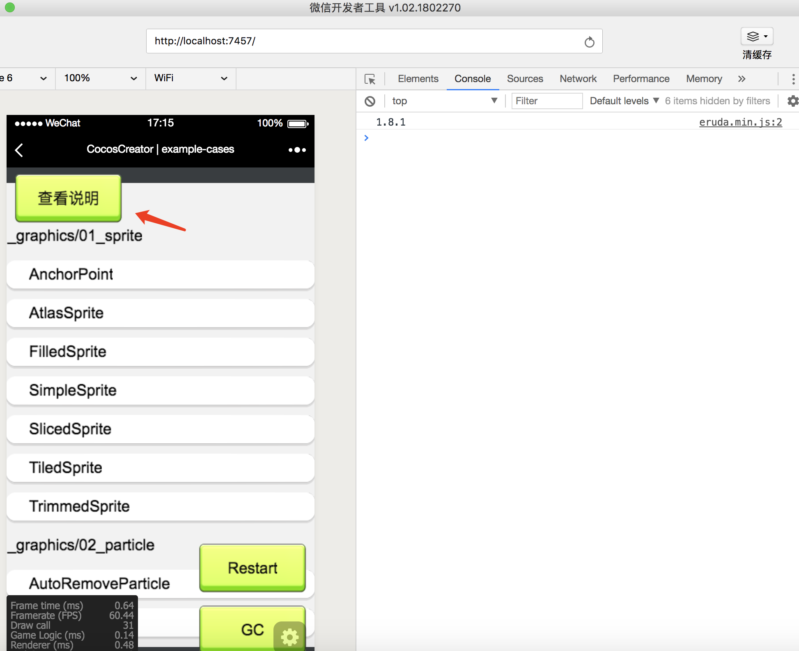
Task: Activate the inspect element picker icon
Action: [370, 79]
